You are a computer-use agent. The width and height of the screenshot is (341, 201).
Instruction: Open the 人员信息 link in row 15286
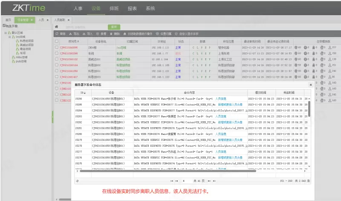(x=221, y=99)
